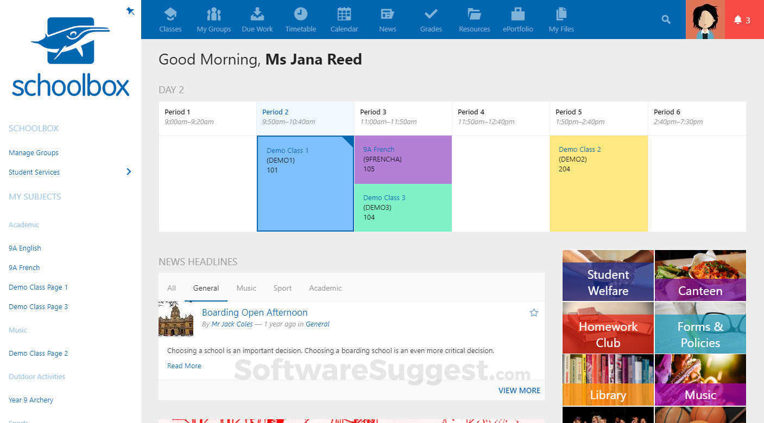
Task: Click Read More on the boarding article
Action: pos(184,366)
